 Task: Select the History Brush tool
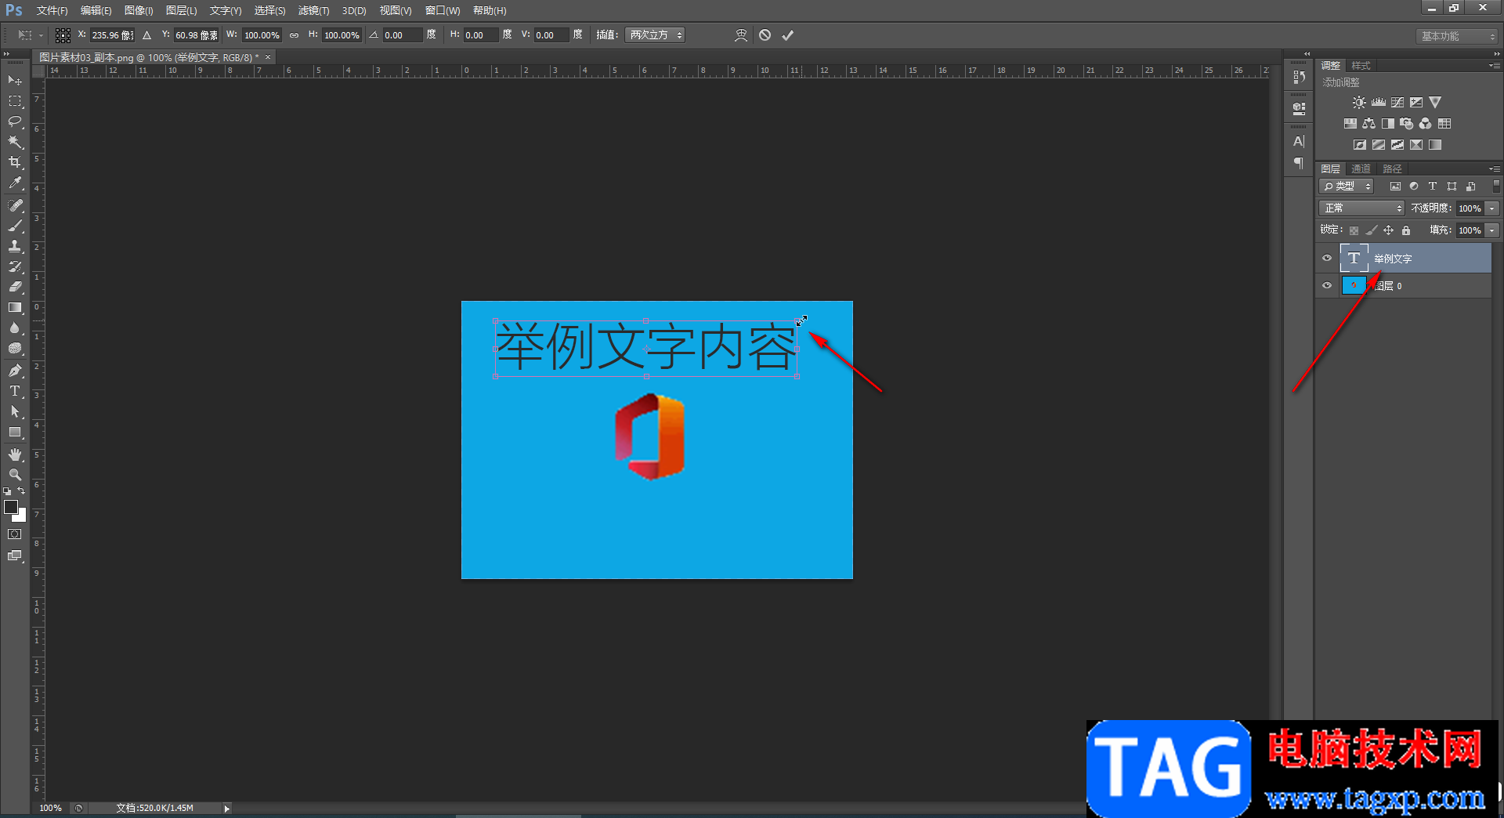(x=15, y=266)
